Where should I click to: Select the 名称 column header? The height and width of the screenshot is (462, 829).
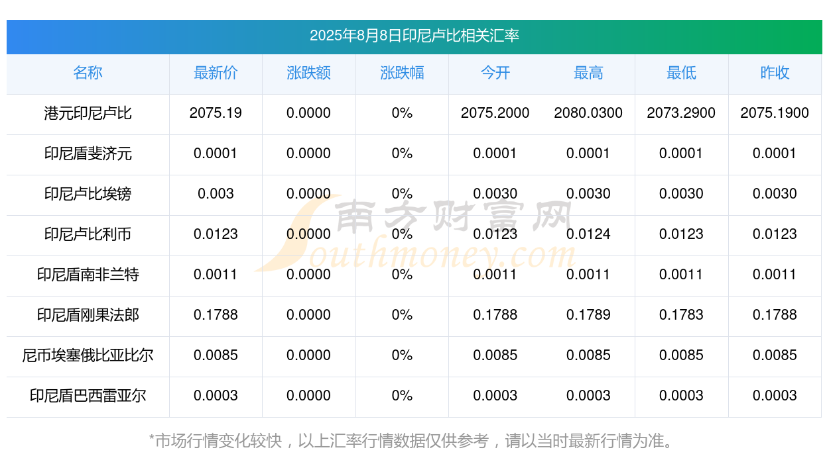tap(88, 73)
